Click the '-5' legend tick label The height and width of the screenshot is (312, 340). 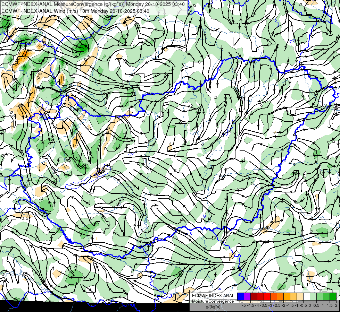pyautogui.click(x=244, y=305)
